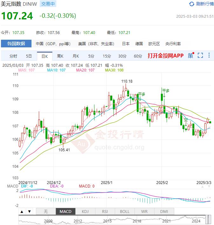Enable the BOLL indicator
Image resolution: width=214 pixels, height=225 pixels.
click(125, 212)
